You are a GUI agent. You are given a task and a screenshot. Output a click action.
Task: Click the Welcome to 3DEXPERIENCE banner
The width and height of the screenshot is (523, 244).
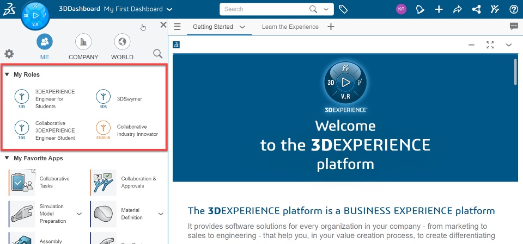pos(345,118)
